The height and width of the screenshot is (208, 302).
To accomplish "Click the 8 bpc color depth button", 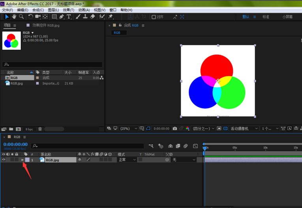I will click(29, 129).
